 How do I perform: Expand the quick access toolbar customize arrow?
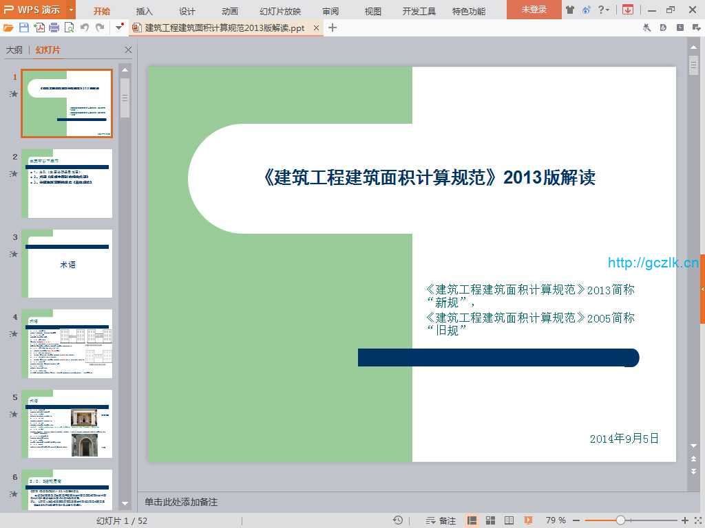(120, 27)
